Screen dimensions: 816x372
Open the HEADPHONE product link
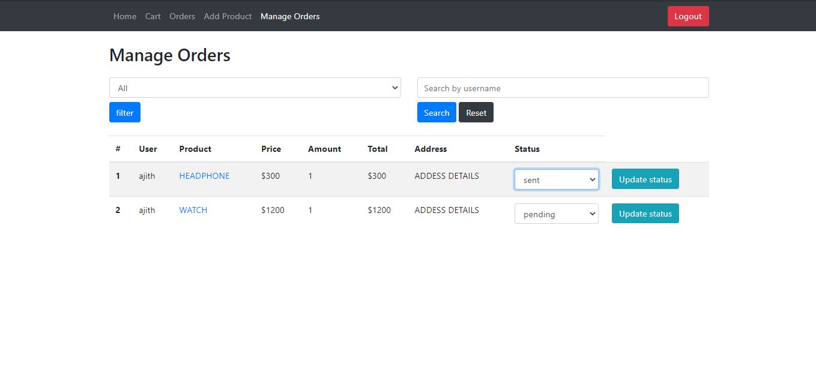[204, 176]
